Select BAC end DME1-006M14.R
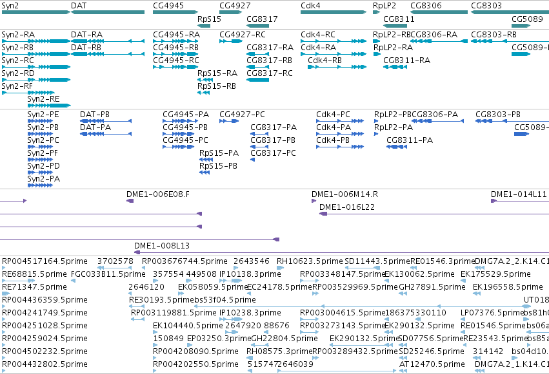 pos(345,194)
